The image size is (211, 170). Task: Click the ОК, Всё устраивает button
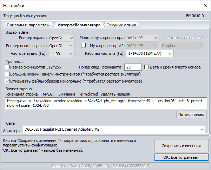pyautogui.click(x=180, y=157)
